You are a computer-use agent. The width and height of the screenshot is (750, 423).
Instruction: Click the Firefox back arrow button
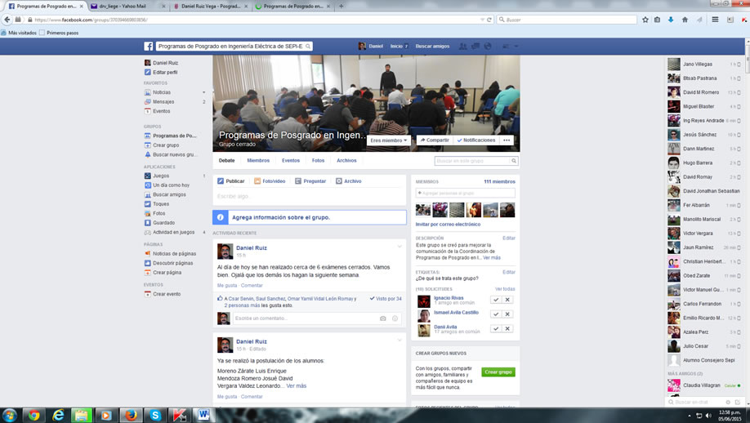7,20
